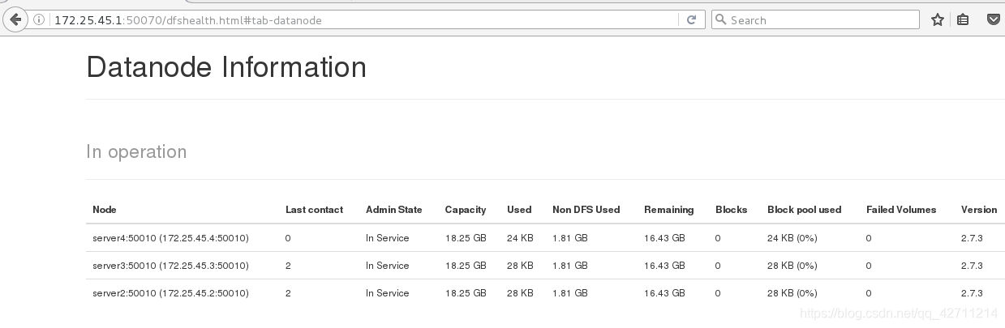Screen dimensions: 1005x328
Task: Click the browser back arrow button
Action: pos(15,20)
